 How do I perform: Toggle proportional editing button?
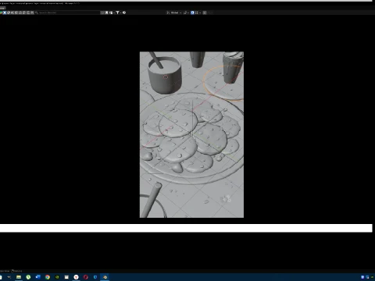coord(205,12)
